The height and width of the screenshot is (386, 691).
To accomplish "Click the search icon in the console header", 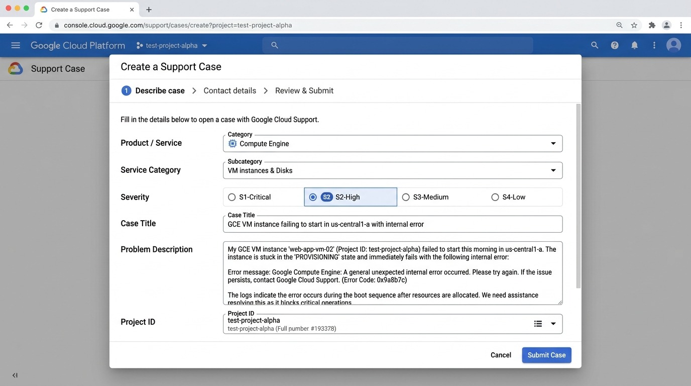I will pyautogui.click(x=595, y=45).
